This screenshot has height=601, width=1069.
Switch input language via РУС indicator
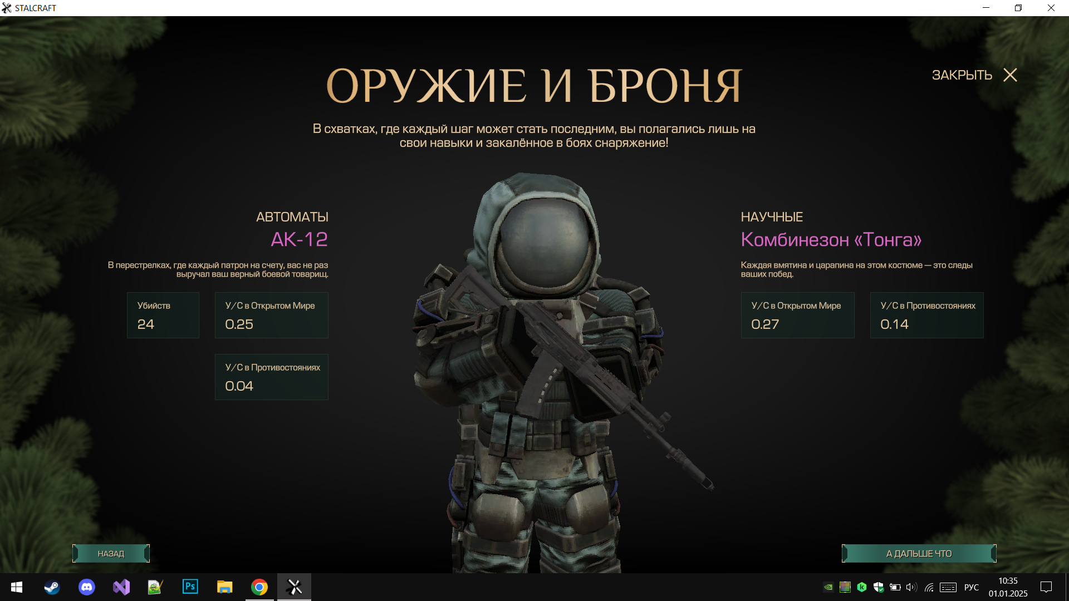pos(972,587)
